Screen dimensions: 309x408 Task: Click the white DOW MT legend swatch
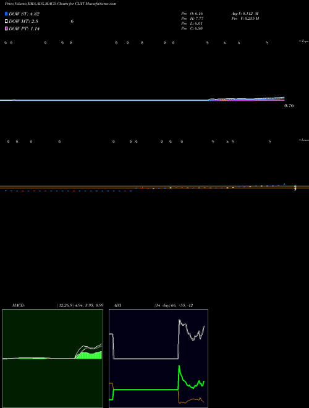6,22
